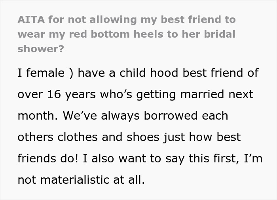Screen dimensions: 277x200
Task: Click "friends do!" in the fifth line
Action: click(x=48, y=158)
